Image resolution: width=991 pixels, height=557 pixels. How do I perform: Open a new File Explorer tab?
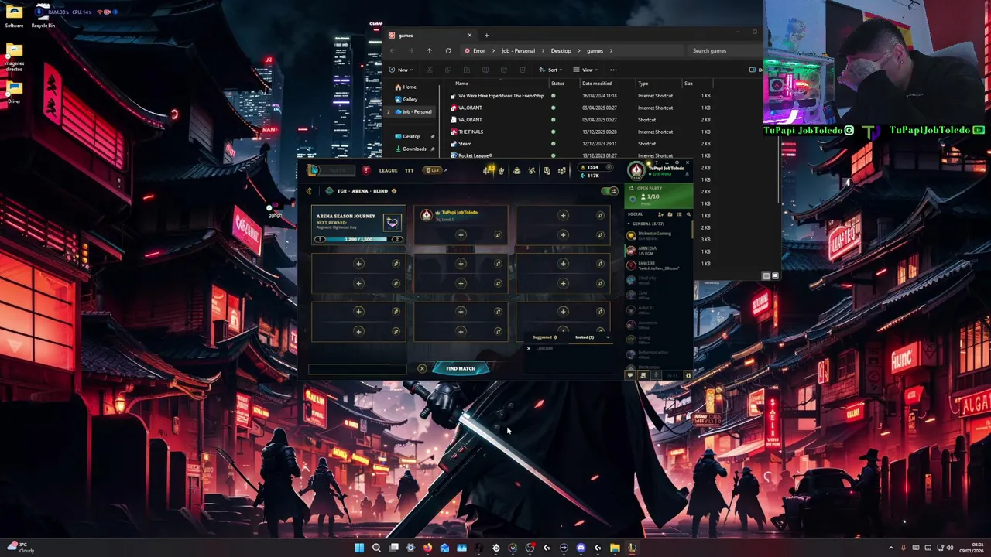pos(486,35)
